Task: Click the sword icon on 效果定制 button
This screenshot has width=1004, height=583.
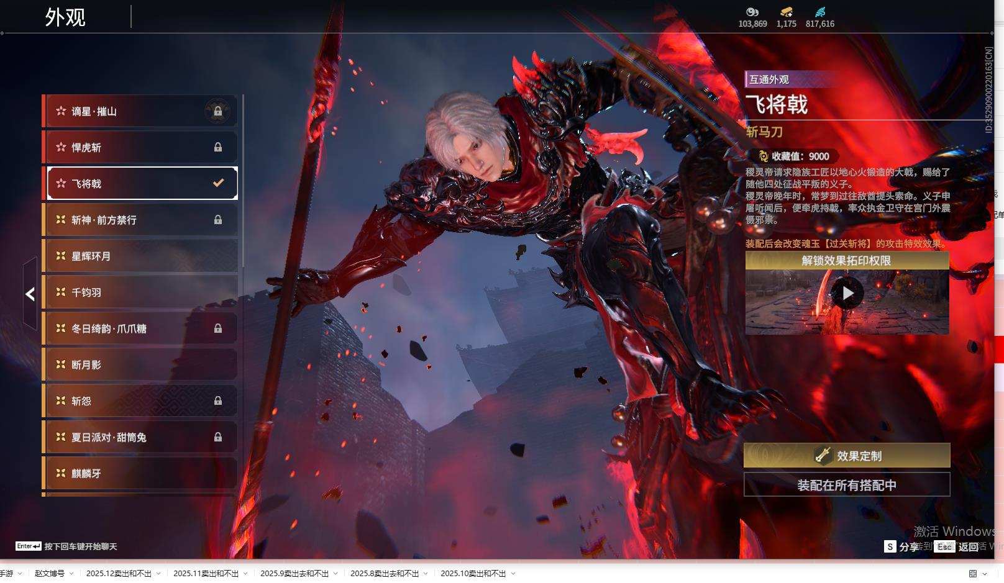Action: click(x=823, y=455)
